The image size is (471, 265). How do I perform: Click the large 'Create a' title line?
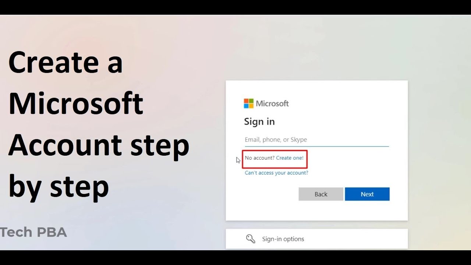(65, 62)
